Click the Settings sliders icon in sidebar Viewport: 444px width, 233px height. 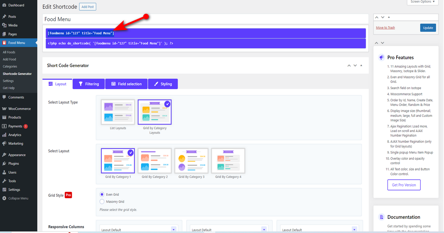4,190
